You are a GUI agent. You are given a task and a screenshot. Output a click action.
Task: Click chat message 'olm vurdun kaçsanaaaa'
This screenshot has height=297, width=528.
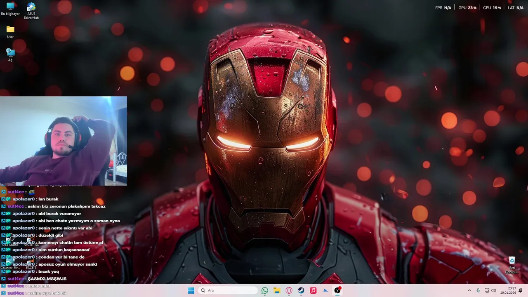[64, 250]
